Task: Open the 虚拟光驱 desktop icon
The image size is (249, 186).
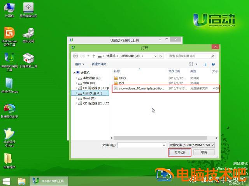Action: [x=28, y=35]
